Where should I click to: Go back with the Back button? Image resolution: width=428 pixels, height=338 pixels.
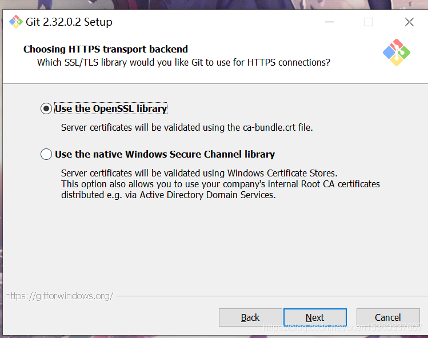pos(250,317)
